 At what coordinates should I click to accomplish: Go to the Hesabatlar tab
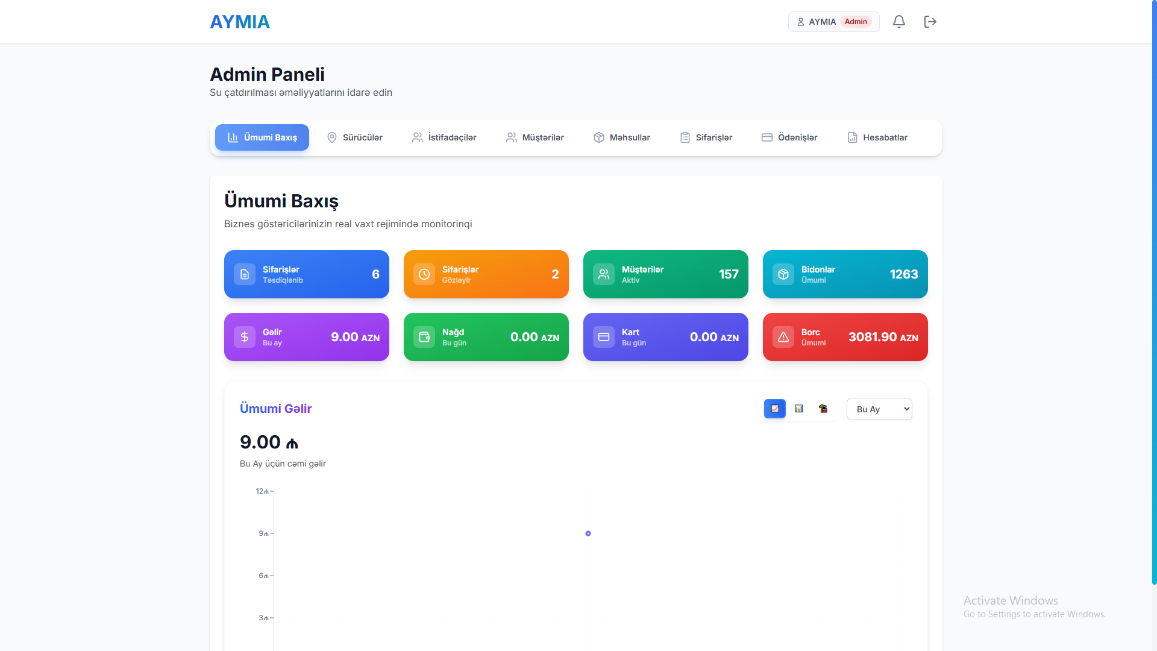(877, 137)
